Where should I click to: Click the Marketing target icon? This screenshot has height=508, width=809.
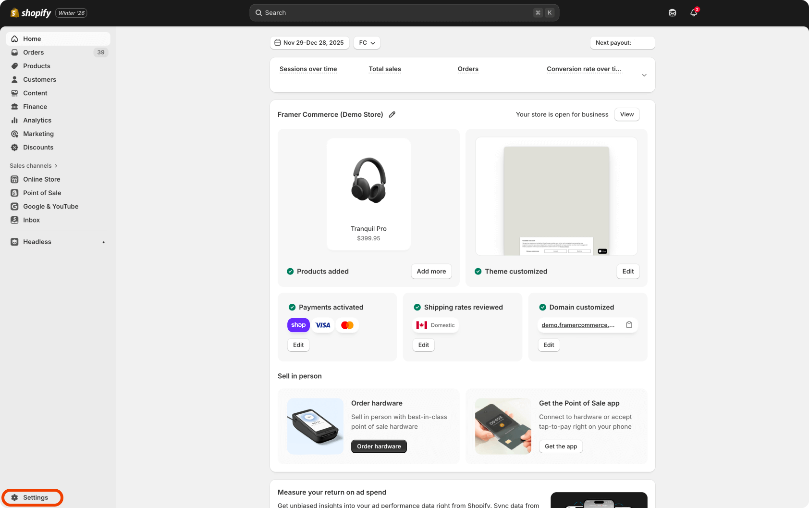tap(15, 134)
